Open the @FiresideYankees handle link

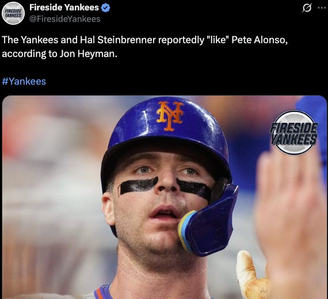[65, 19]
